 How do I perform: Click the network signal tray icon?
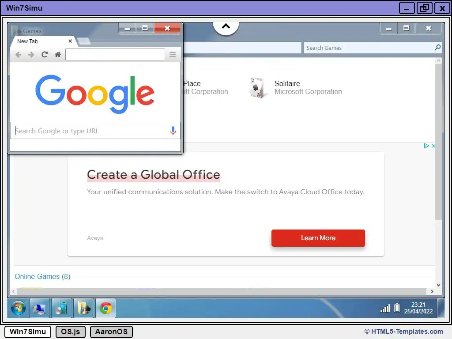pos(385,308)
